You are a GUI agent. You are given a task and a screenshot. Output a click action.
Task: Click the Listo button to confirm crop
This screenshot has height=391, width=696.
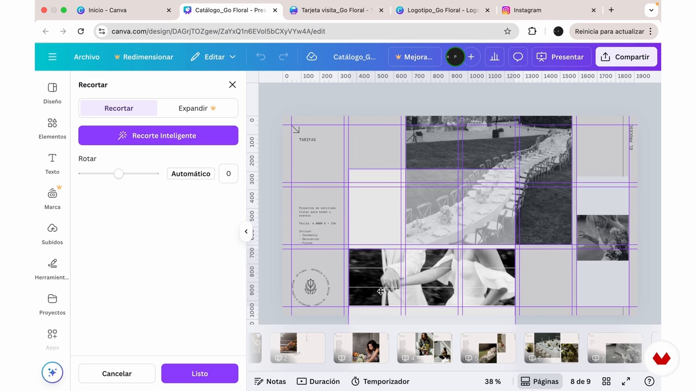pyautogui.click(x=200, y=374)
